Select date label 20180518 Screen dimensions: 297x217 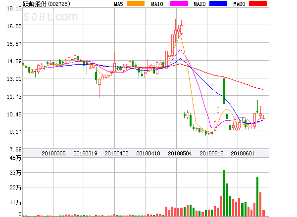[211, 153]
